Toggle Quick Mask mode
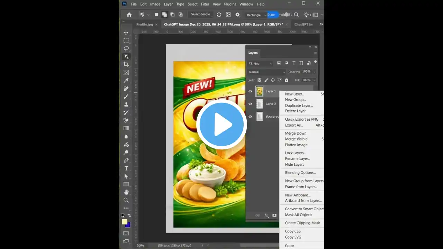 (126, 233)
